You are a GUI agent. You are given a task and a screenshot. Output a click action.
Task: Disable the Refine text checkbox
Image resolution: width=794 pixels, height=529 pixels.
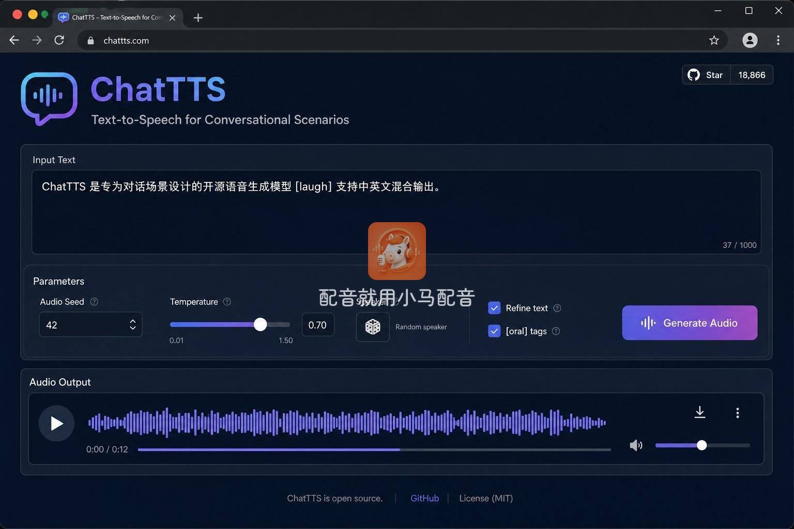click(x=494, y=308)
